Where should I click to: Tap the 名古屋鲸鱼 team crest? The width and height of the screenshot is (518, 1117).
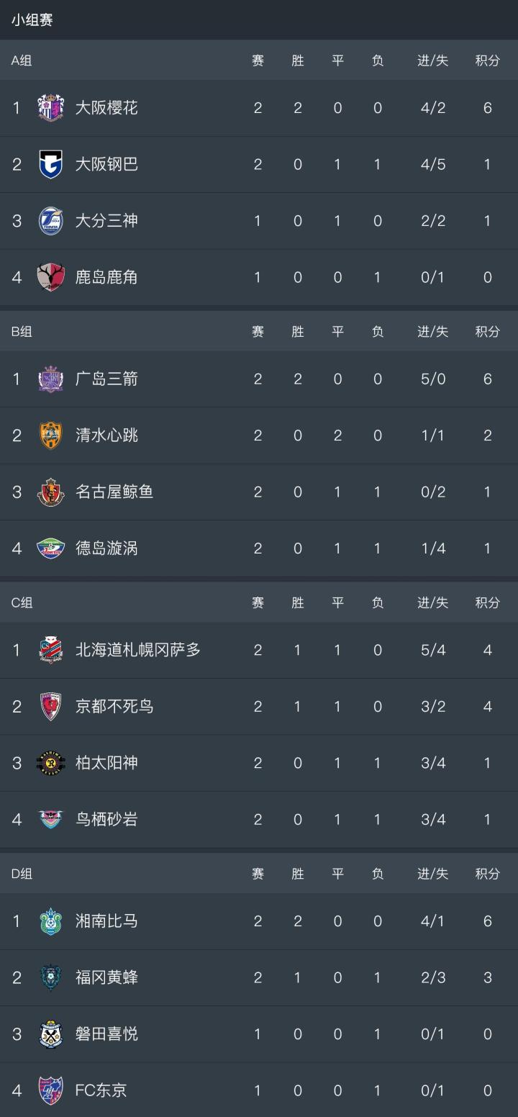[51, 492]
